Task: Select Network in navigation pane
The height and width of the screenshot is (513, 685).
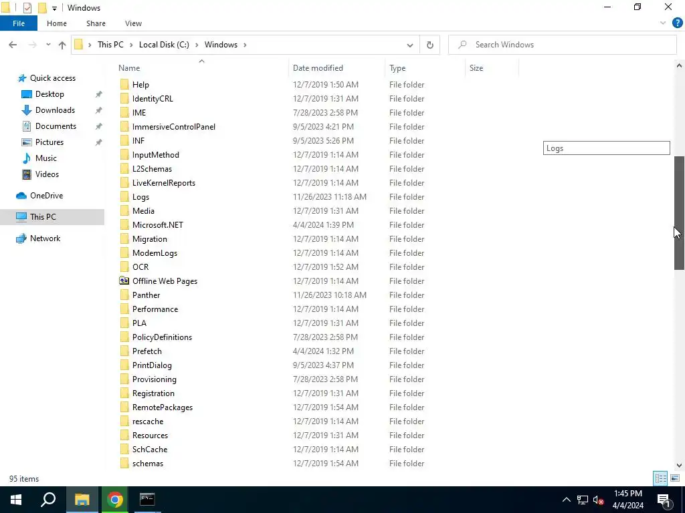Action: click(x=45, y=238)
